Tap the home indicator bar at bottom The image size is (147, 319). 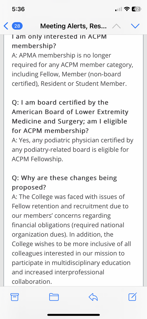73,315
